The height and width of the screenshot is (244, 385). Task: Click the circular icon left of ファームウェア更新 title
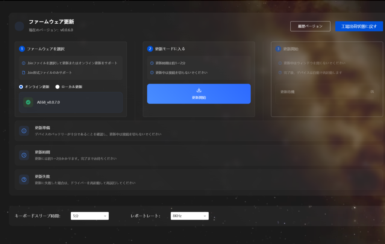(19, 26)
